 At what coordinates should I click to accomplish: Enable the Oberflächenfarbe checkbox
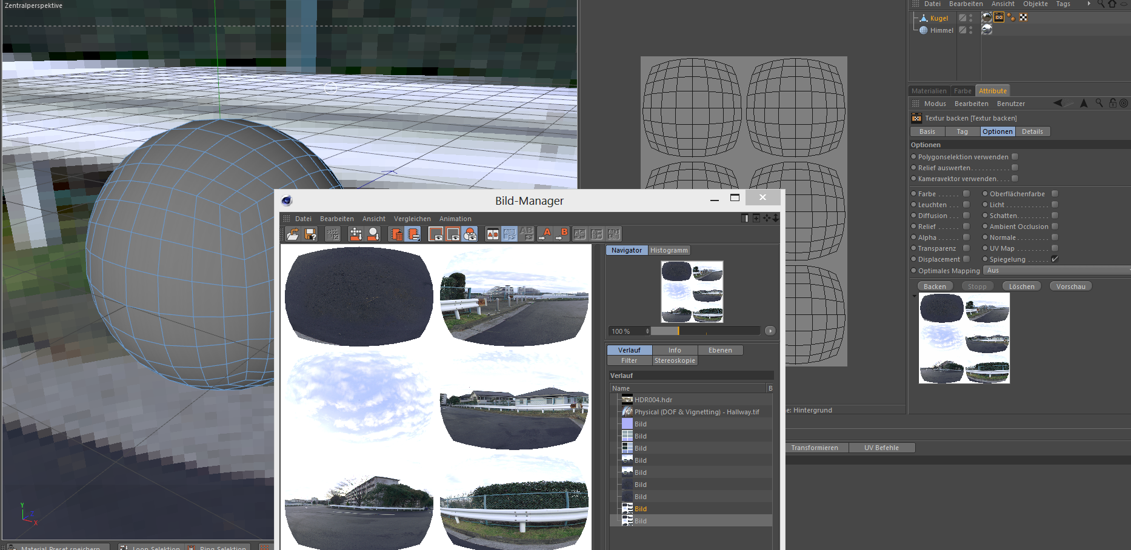(1055, 194)
